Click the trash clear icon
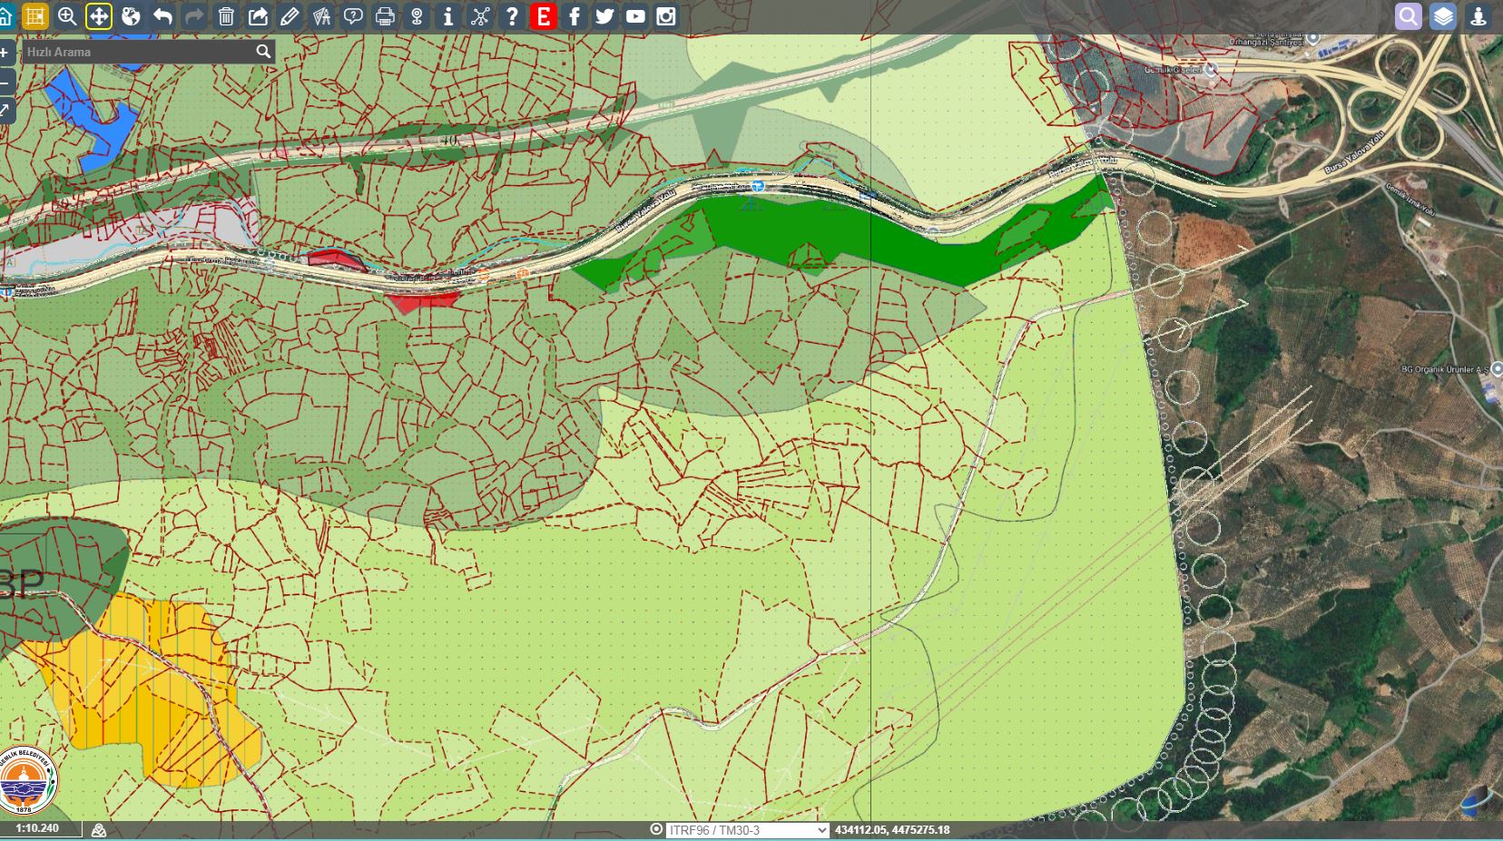 point(226,16)
